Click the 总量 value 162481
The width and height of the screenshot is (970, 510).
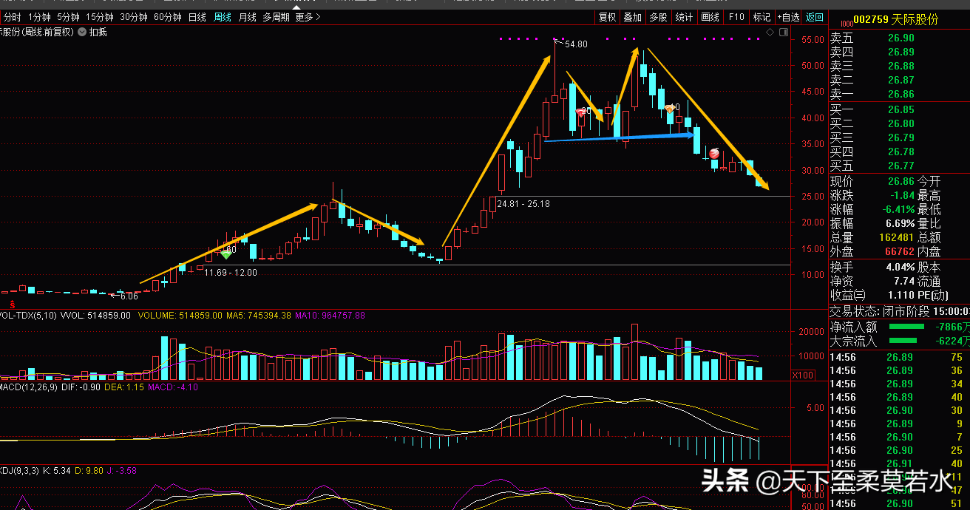pos(896,238)
